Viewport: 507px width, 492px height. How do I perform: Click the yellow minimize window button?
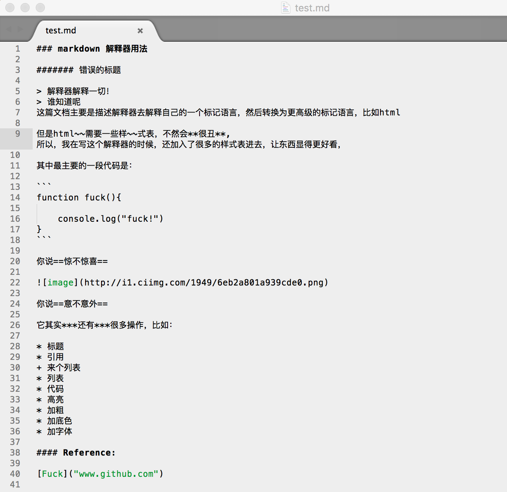(x=25, y=8)
